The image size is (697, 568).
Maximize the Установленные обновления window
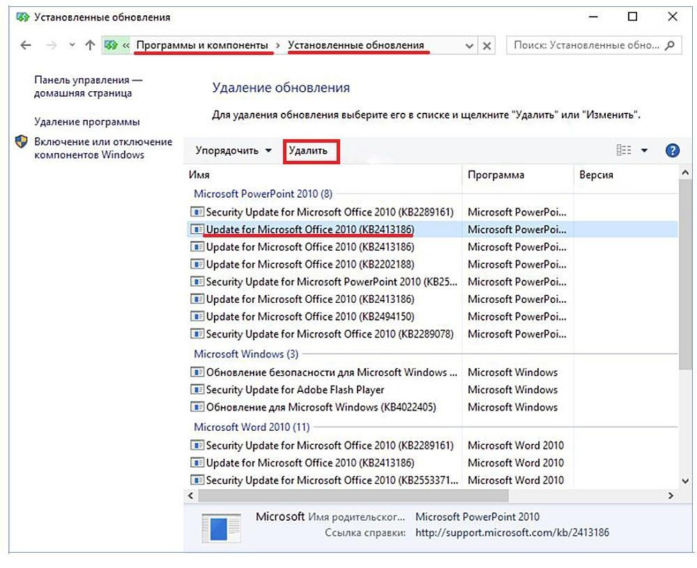632,17
